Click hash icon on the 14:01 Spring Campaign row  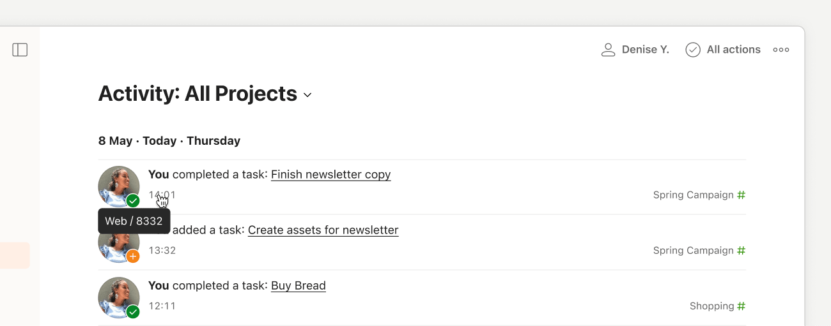tap(741, 195)
